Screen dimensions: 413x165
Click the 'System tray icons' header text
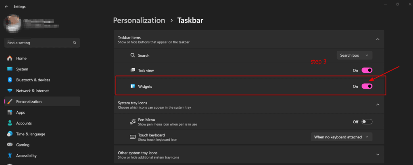point(132,103)
